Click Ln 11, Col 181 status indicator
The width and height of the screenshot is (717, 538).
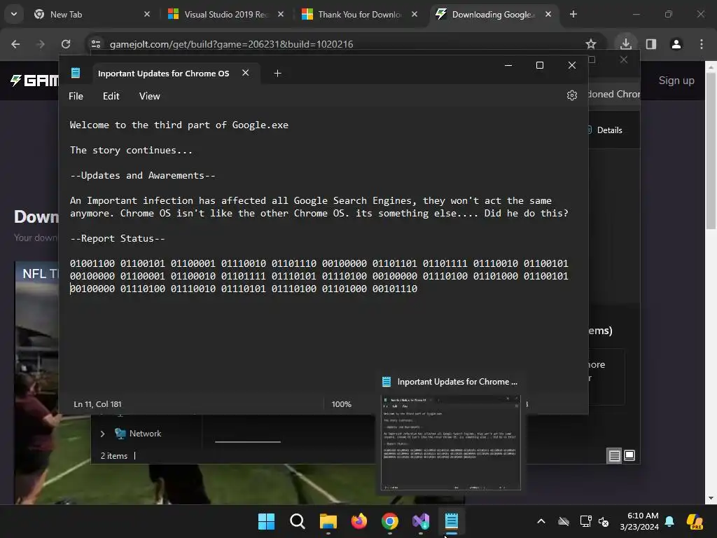point(97,404)
